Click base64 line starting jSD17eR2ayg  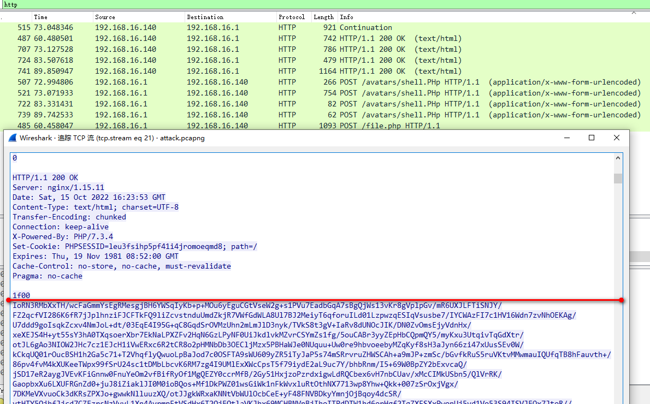point(257,374)
